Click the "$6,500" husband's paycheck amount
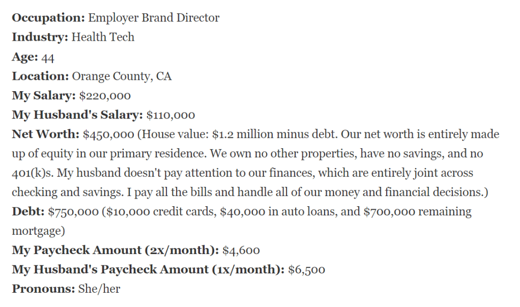Viewport: 520px width, 307px height. click(306, 270)
